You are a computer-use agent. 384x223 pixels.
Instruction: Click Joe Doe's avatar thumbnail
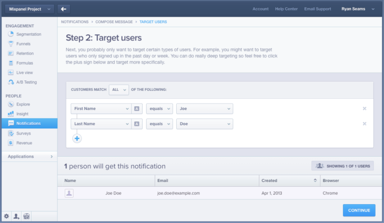tap(69, 193)
